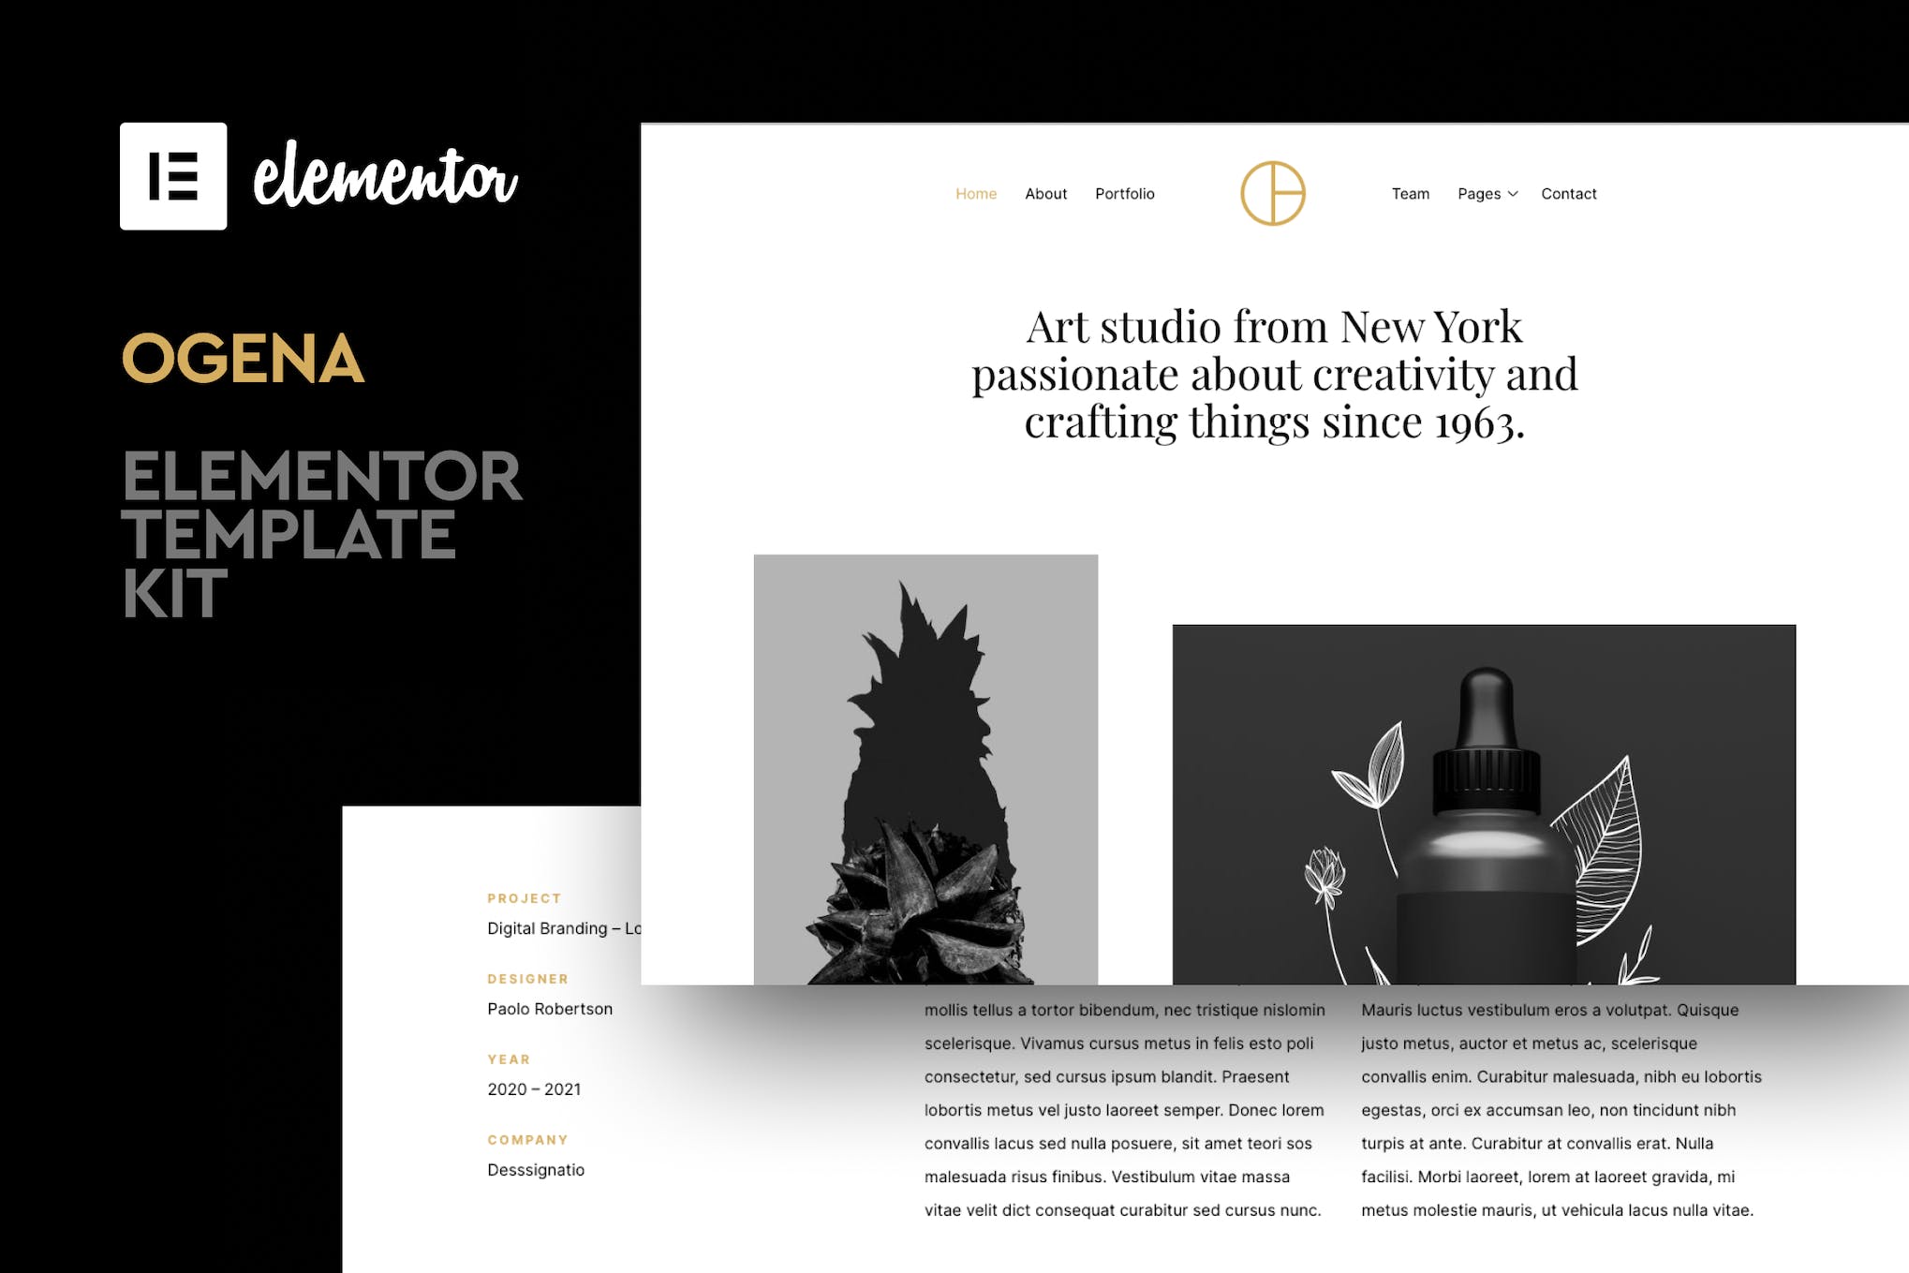Click the About navigation link
The image size is (1909, 1273).
click(1045, 193)
